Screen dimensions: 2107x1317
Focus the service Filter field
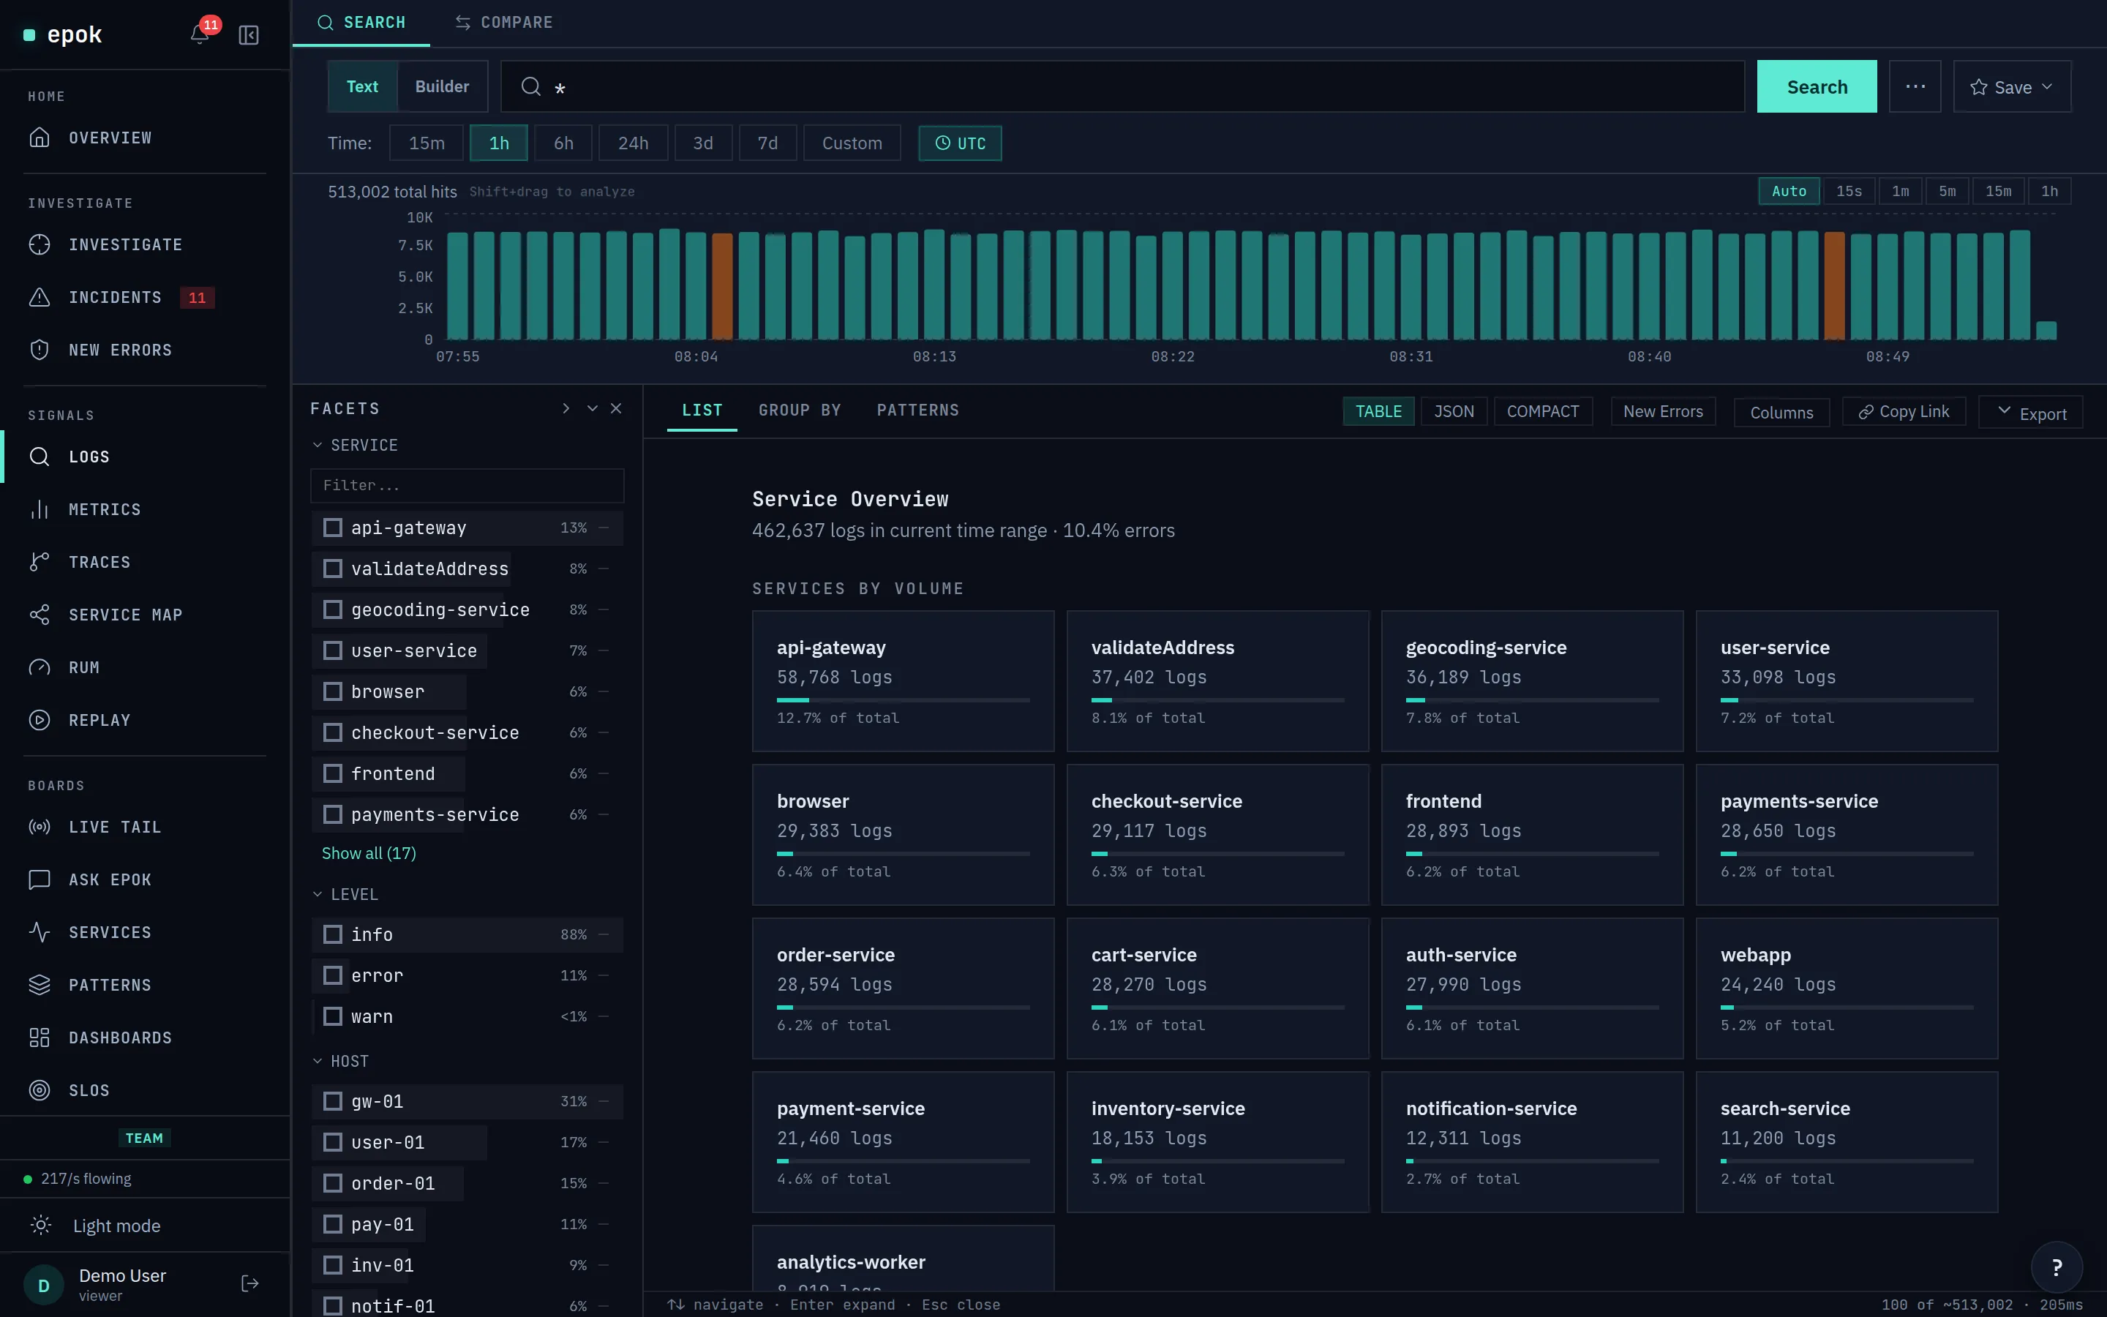pos(467,485)
